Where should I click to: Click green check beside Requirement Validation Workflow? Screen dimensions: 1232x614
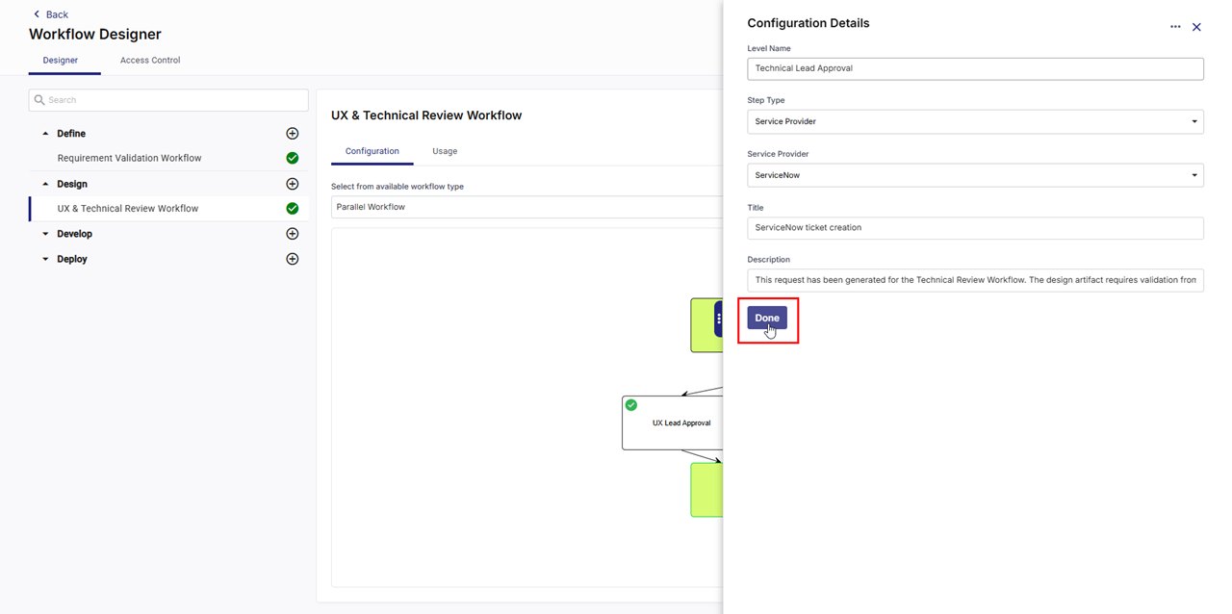(x=293, y=158)
